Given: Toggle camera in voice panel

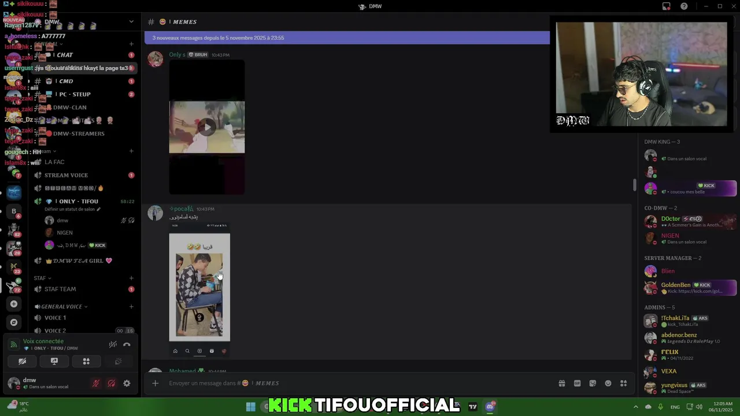Looking at the screenshot, I should click(22, 361).
